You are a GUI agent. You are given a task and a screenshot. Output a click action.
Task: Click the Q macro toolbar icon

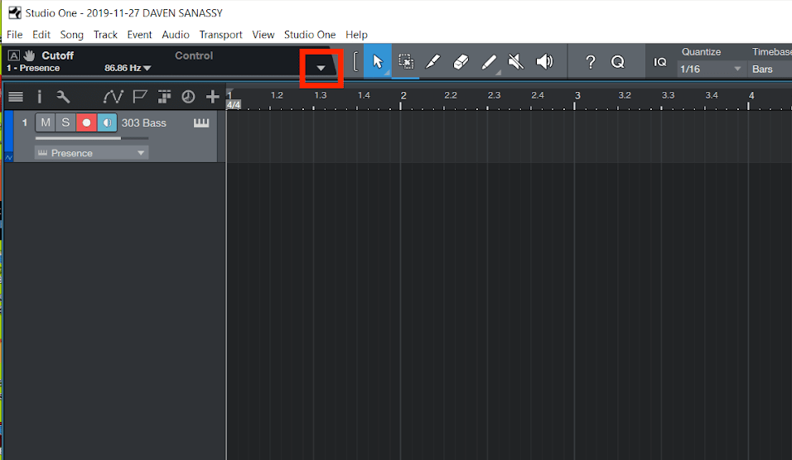tap(618, 61)
